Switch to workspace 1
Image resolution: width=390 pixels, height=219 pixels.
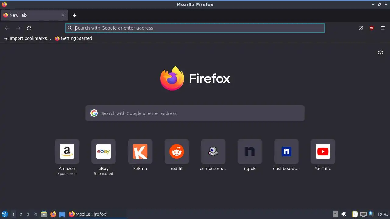tap(13, 214)
